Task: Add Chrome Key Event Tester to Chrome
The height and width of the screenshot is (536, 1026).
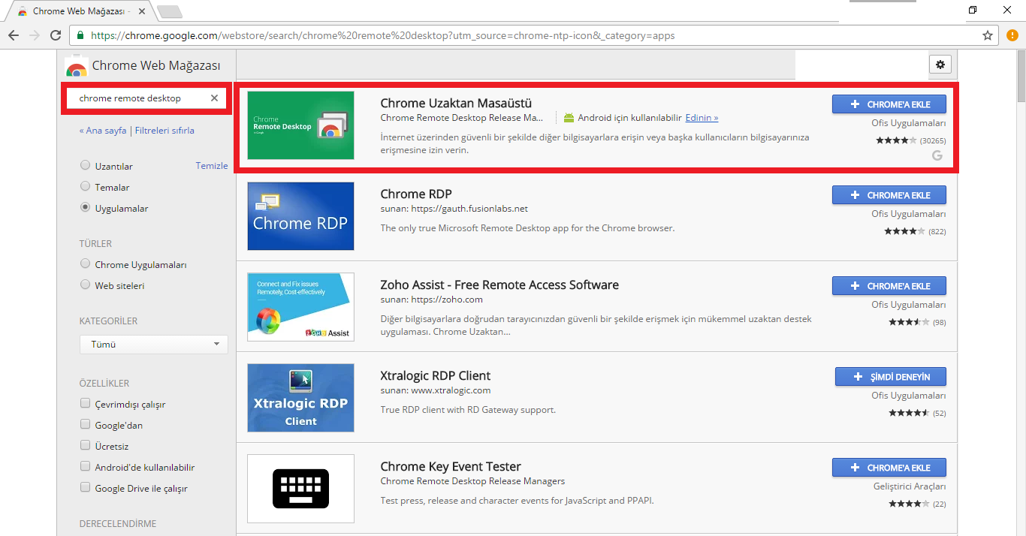Action: point(889,468)
